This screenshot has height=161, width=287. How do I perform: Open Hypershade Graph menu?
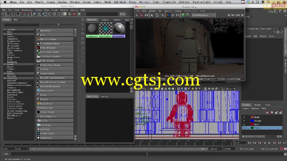[x=55, y=10]
